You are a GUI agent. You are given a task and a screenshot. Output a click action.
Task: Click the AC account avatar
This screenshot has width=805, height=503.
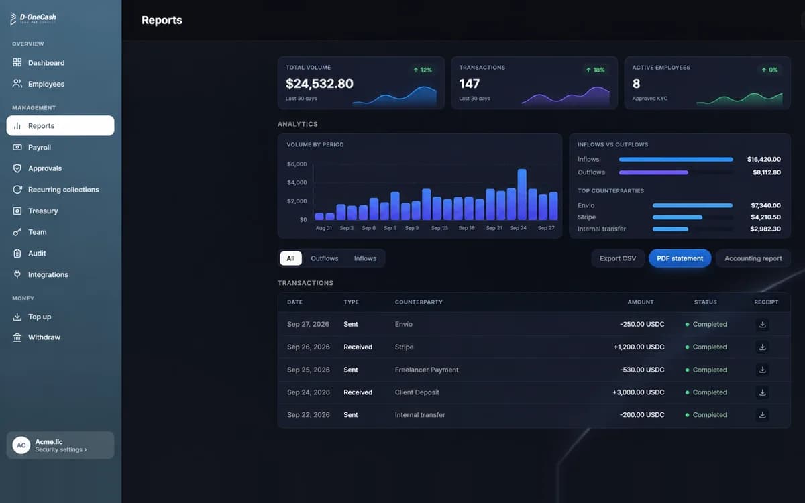21,445
